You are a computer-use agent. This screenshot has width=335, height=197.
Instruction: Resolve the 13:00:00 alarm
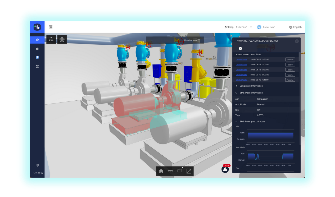(290, 65)
